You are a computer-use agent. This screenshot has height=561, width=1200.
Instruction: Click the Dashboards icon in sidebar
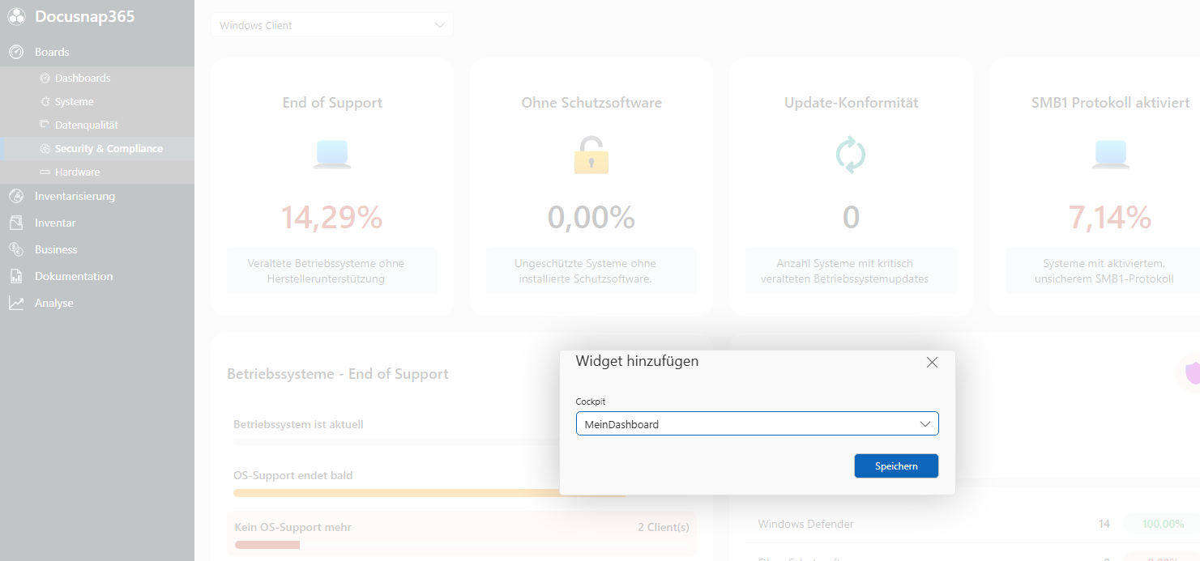pos(45,79)
